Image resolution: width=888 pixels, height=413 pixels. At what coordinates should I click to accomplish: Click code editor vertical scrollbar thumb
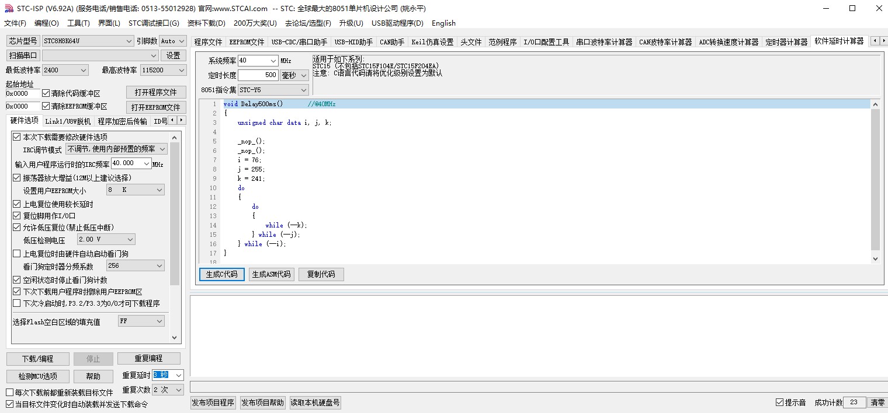tap(875, 179)
